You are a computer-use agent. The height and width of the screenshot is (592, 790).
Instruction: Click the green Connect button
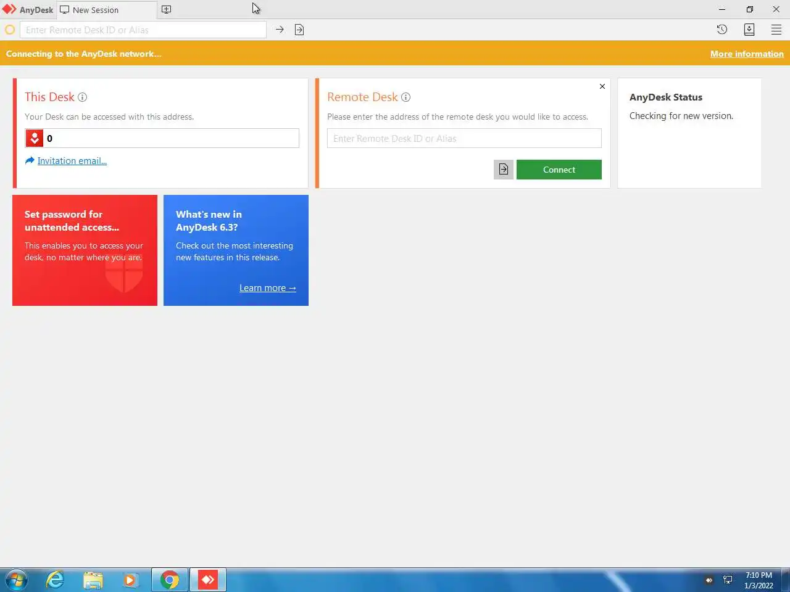click(559, 170)
